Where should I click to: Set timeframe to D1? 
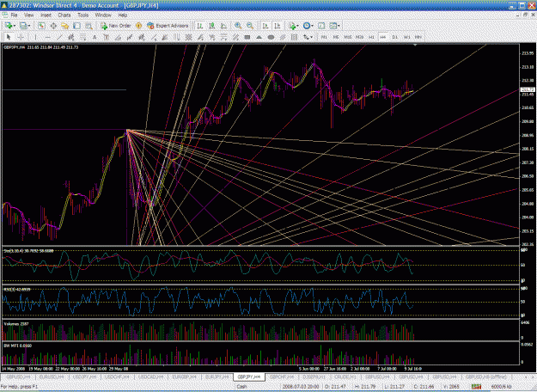click(395, 37)
